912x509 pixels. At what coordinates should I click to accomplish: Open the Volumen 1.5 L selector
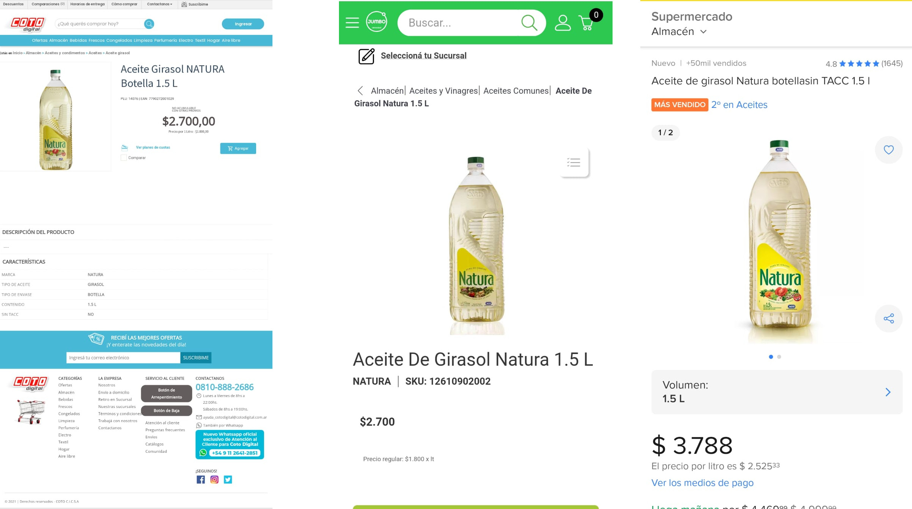(x=777, y=392)
